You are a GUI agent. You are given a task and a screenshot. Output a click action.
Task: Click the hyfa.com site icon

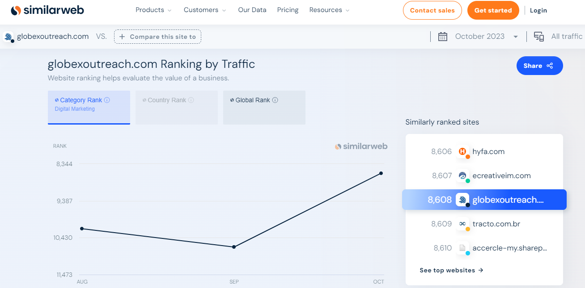tap(463, 152)
